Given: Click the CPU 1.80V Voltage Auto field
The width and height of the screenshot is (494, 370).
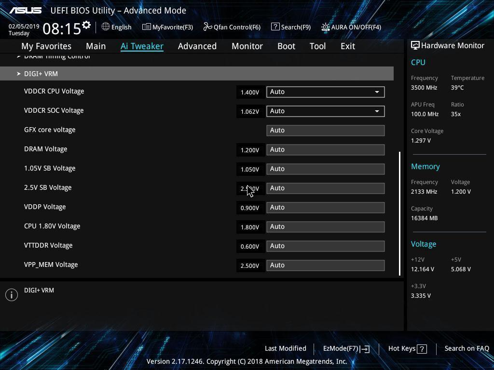Looking at the screenshot, I should [x=326, y=227].
